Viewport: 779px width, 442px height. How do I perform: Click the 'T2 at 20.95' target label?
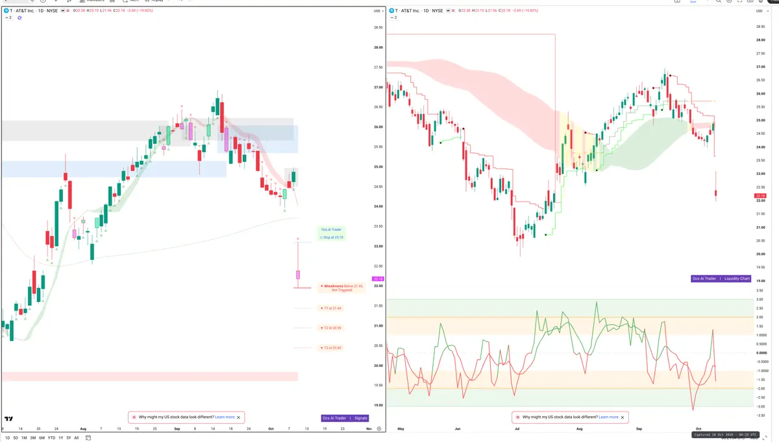click(331, 328)
